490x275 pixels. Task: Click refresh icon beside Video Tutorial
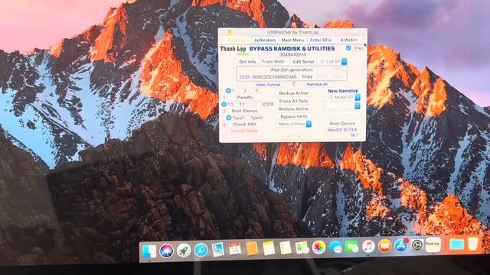click(294, 84)
